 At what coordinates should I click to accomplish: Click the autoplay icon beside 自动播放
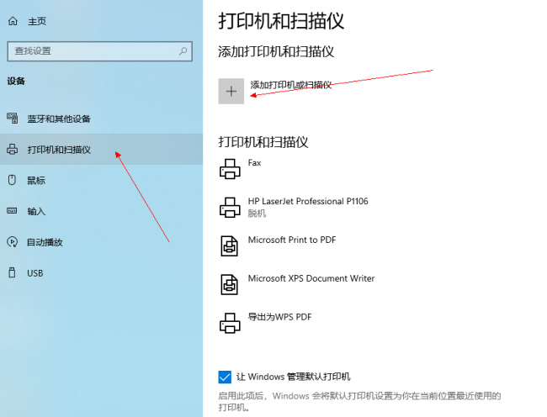[13, 242]
